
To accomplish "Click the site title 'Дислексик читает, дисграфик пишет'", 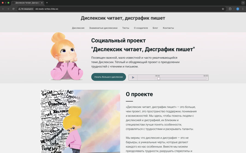I will [123, 18].
